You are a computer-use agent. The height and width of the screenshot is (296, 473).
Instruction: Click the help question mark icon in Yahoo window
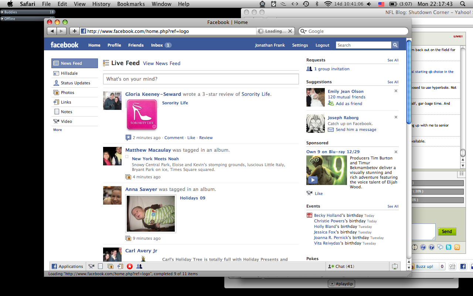pyautogui.click(x=431, y=247)
